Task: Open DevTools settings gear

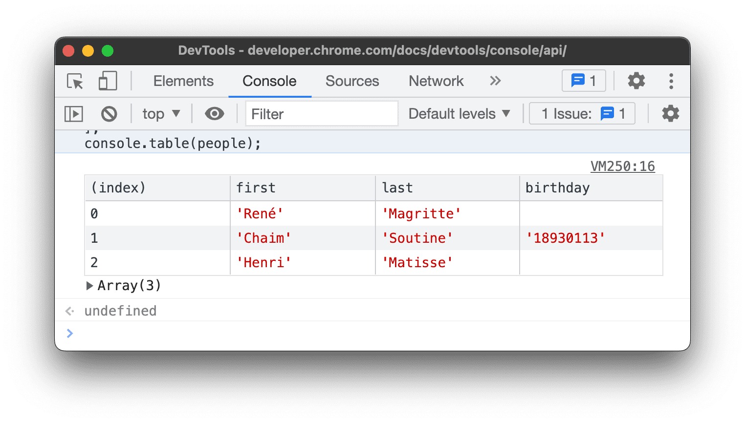Action: click(x=636, y=81)
